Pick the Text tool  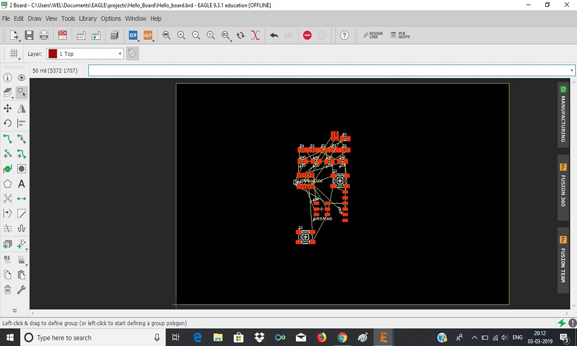click(x=21, y=184)
